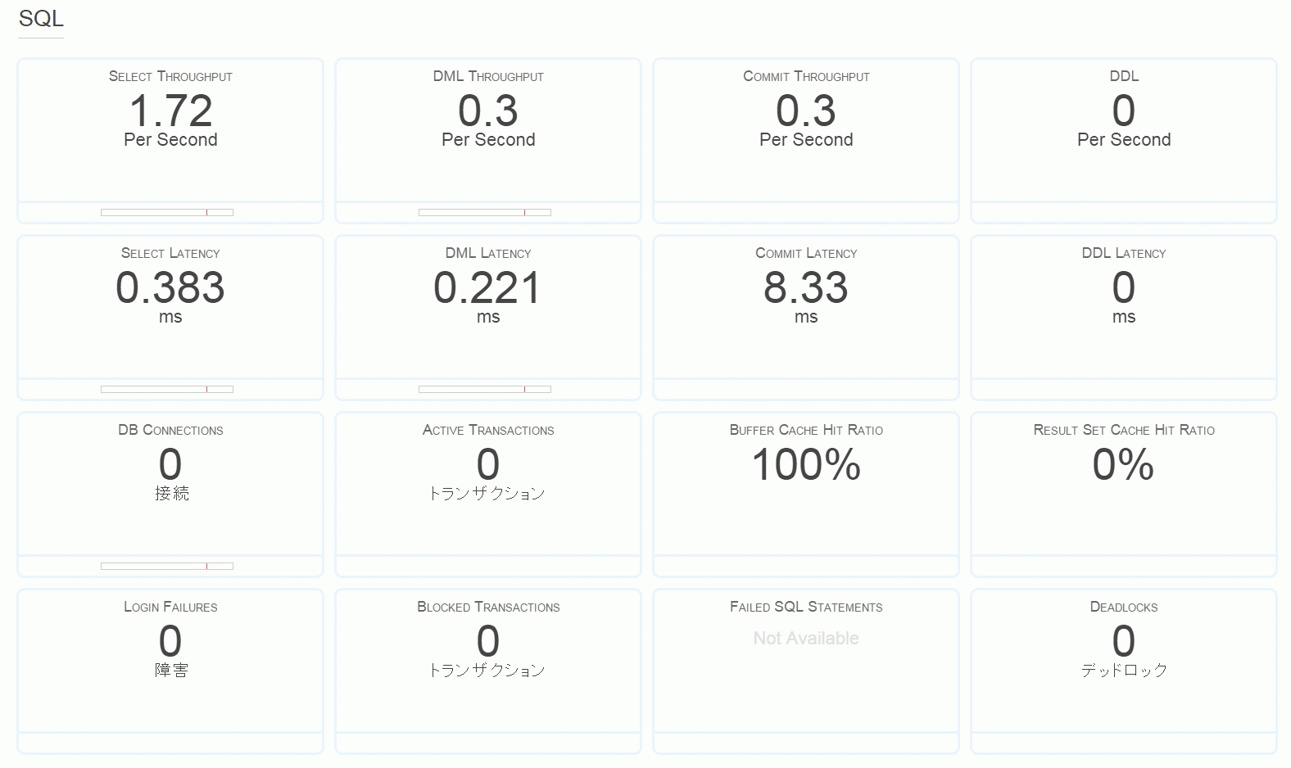The width and height of the screenshot is (1291, 768).
Task: Open the DB Connections tile
Action: pyautogui.click(x=170, y=494)
